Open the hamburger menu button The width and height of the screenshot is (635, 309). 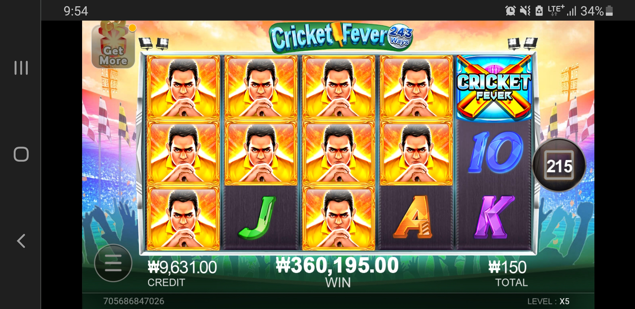(x=113, y=263)
